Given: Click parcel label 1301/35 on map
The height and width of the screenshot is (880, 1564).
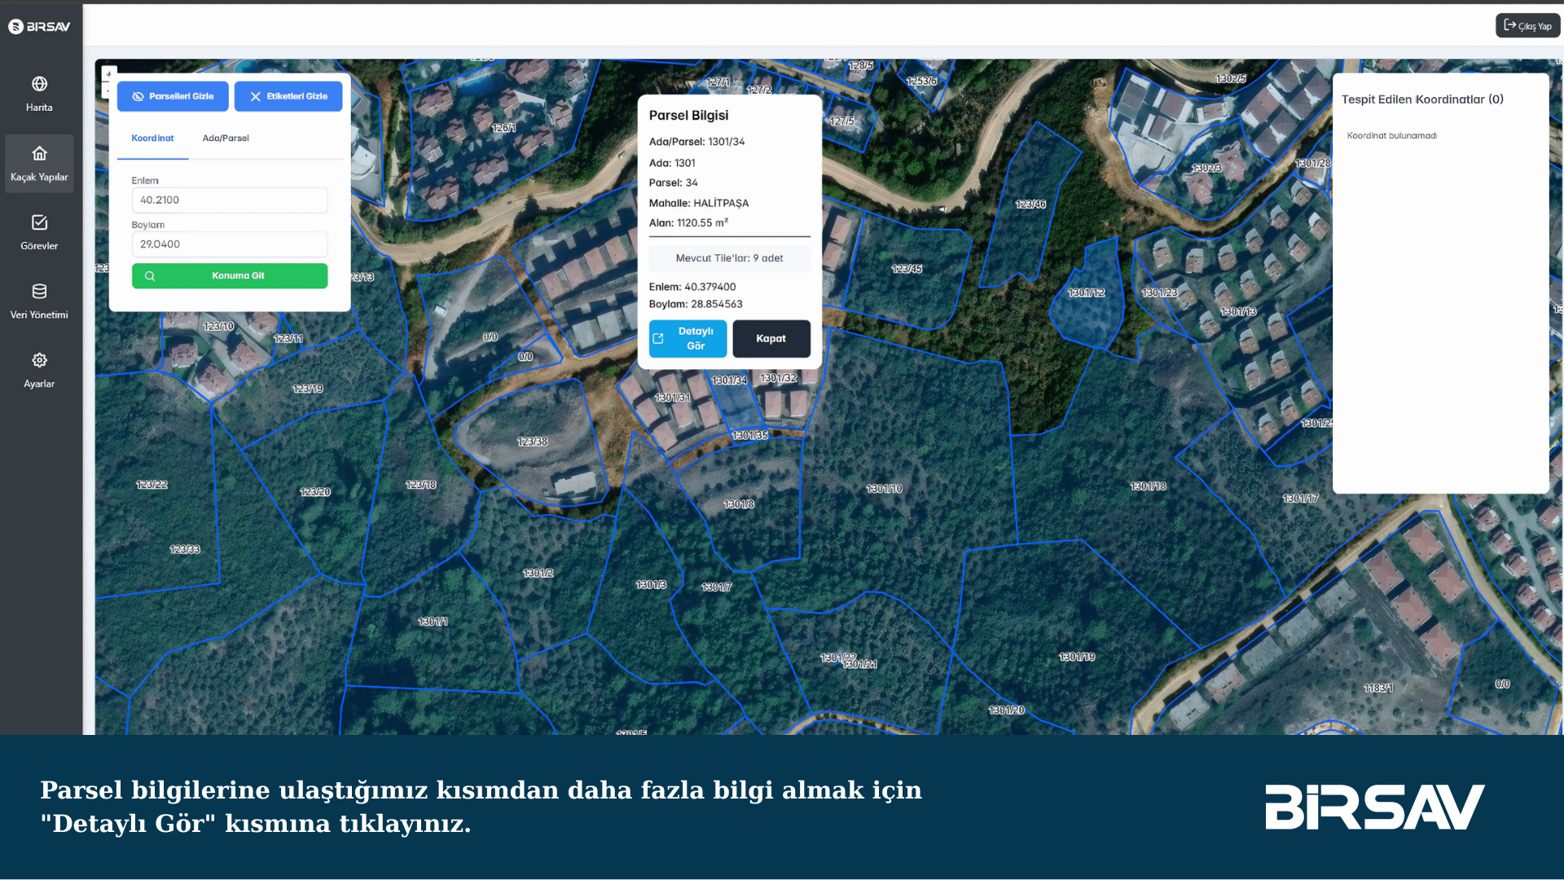Looking at the screenshot, I should [749, 436].
